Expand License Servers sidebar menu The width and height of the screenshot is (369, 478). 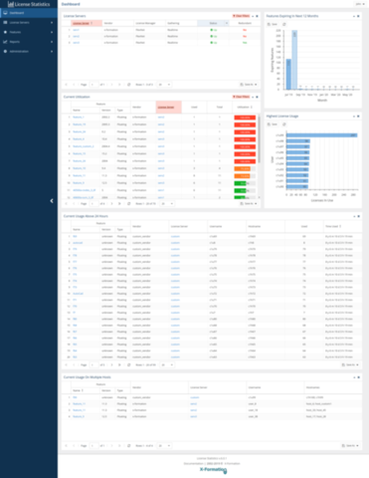29,23
